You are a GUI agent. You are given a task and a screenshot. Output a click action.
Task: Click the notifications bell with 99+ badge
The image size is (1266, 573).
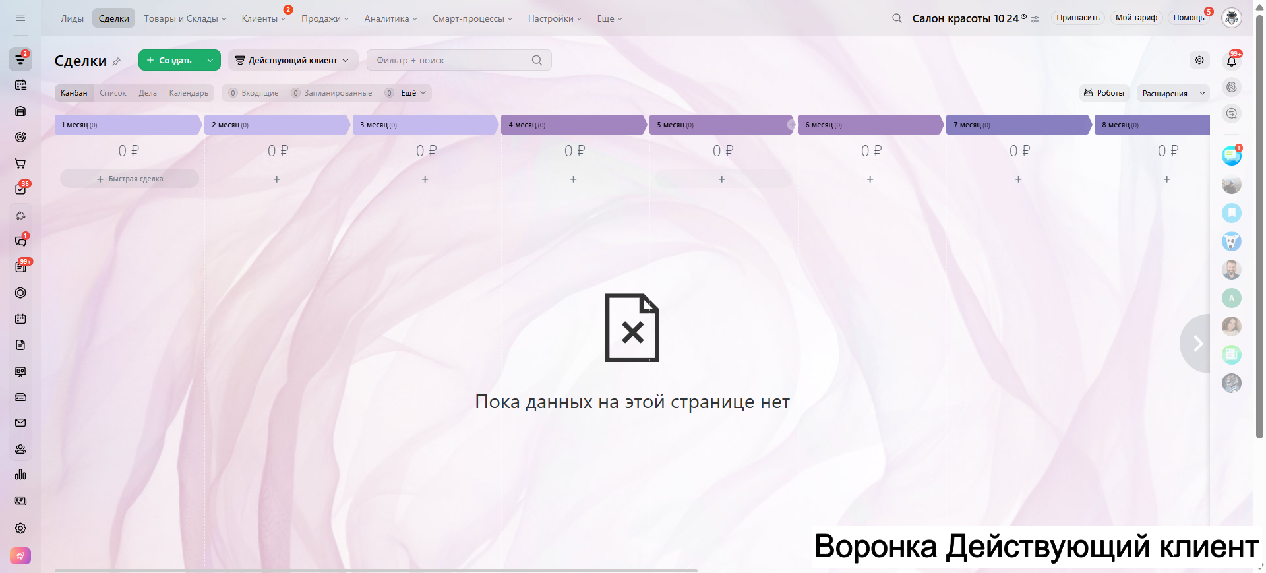click(1232, 61)
